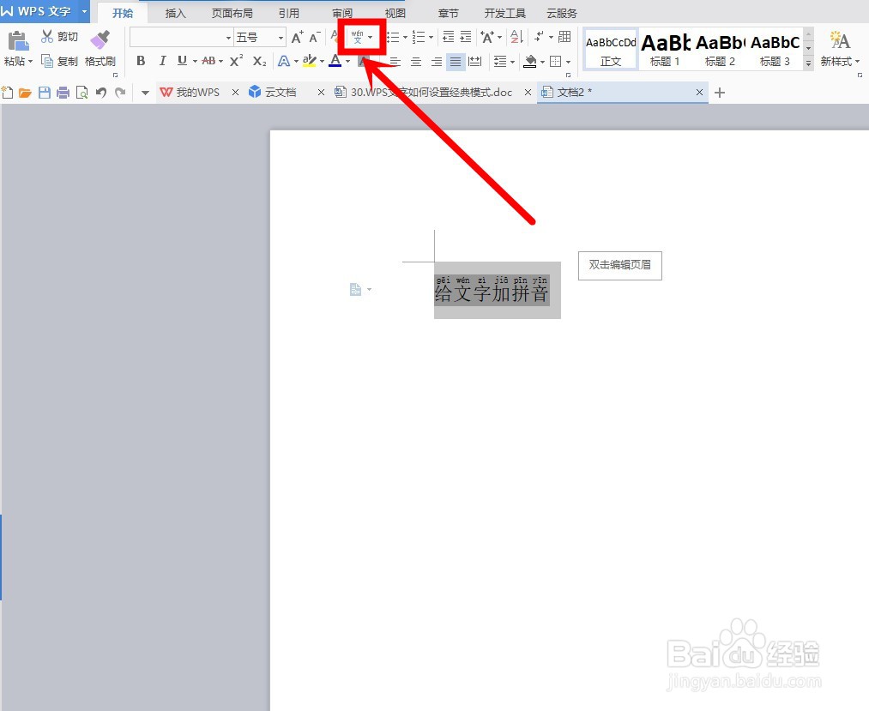Click the Cut (剪切) scissors button

tap(59, 37)
